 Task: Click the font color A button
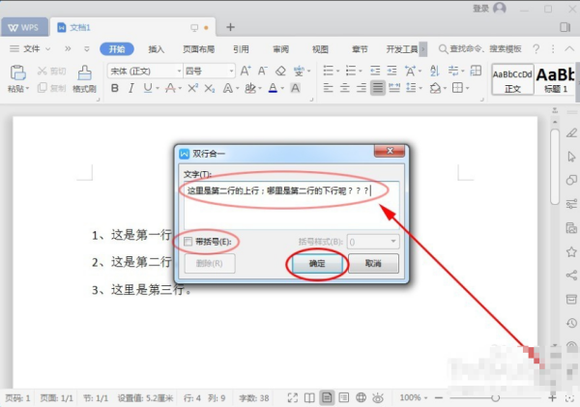273,88
